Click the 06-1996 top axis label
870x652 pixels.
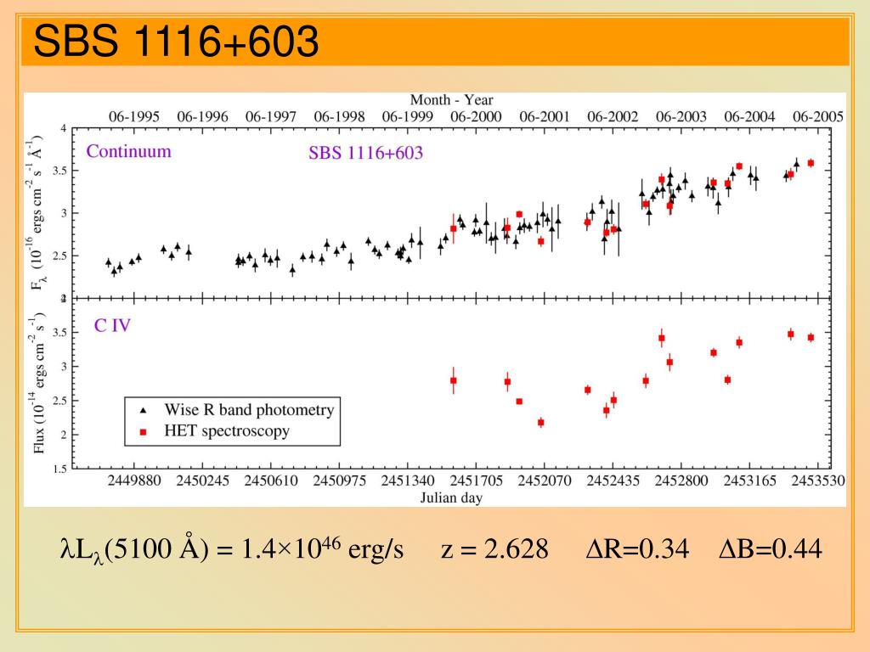pyautogui.click(x=202, y=117)
